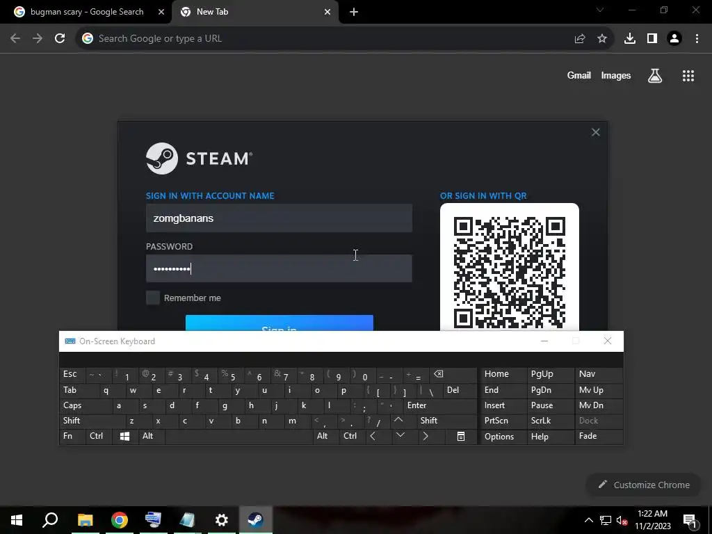Go forward in Chrome navigation

pyautogui.click(x=38, y=39)
